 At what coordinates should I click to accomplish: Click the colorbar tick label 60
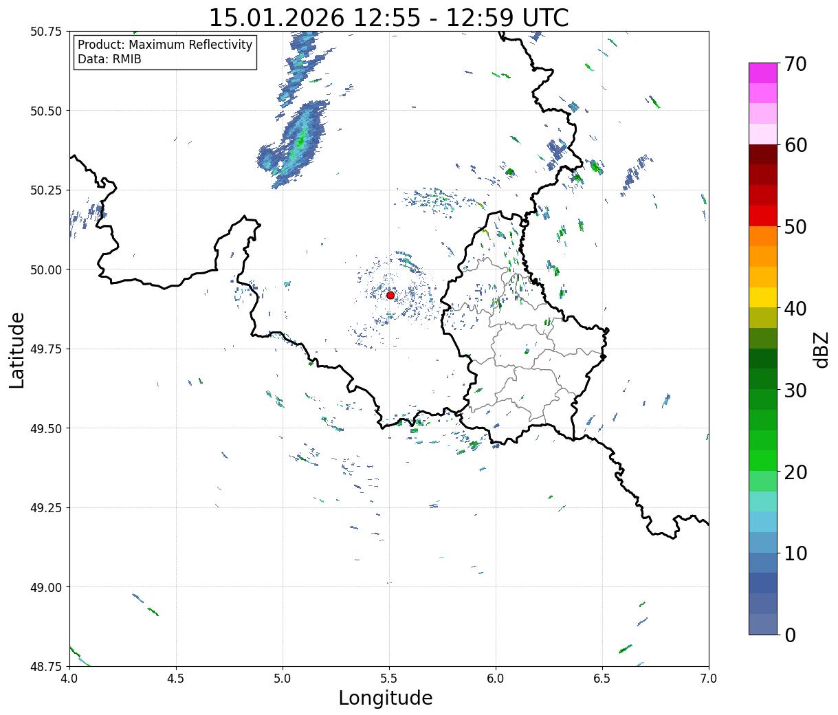coord(795,145)
